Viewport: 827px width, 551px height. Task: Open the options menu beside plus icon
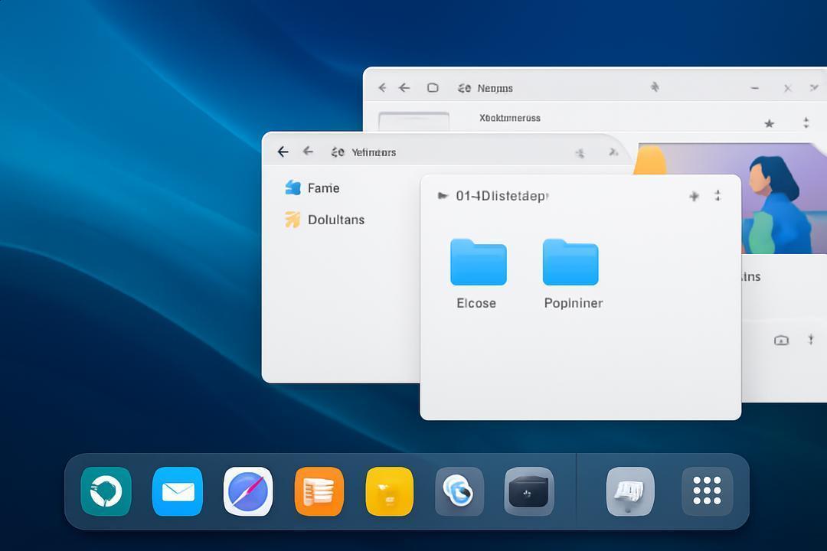pyautogui.click(x=717, y=196)
